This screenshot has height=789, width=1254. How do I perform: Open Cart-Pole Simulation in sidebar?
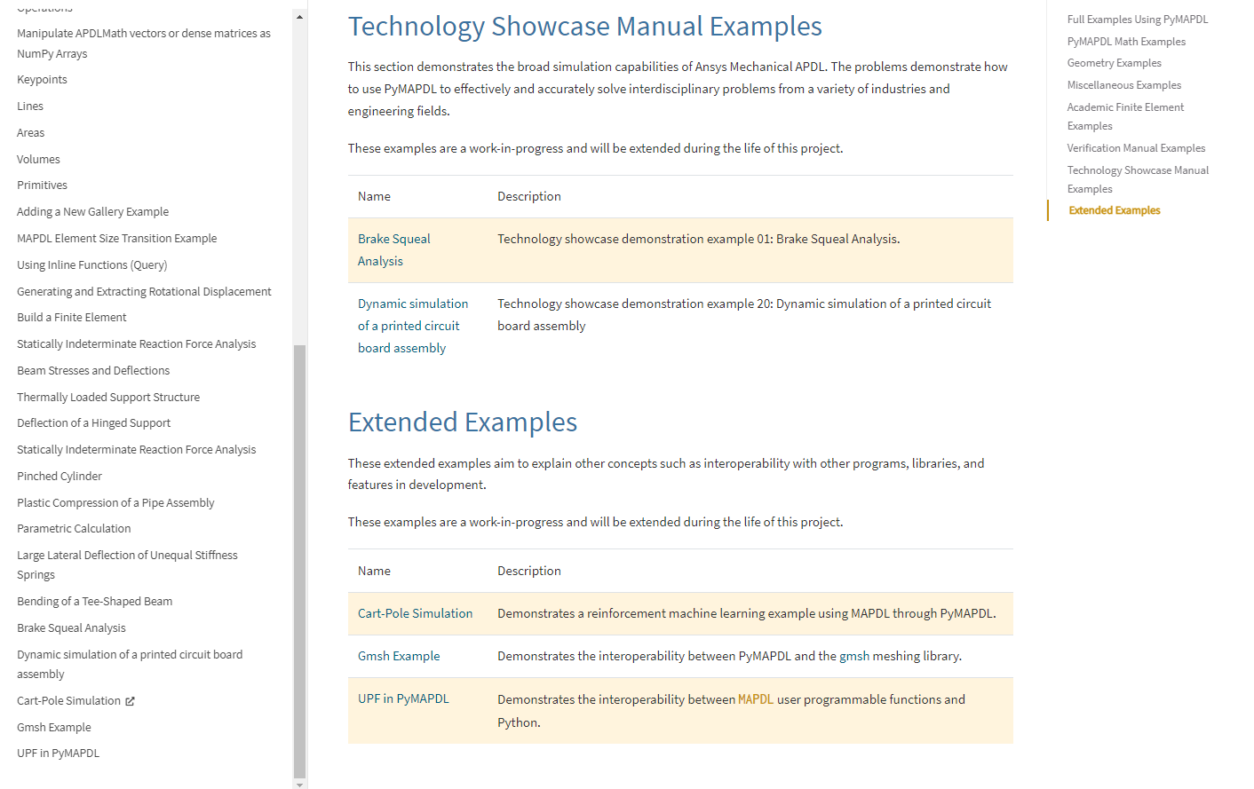click(68, 701)
